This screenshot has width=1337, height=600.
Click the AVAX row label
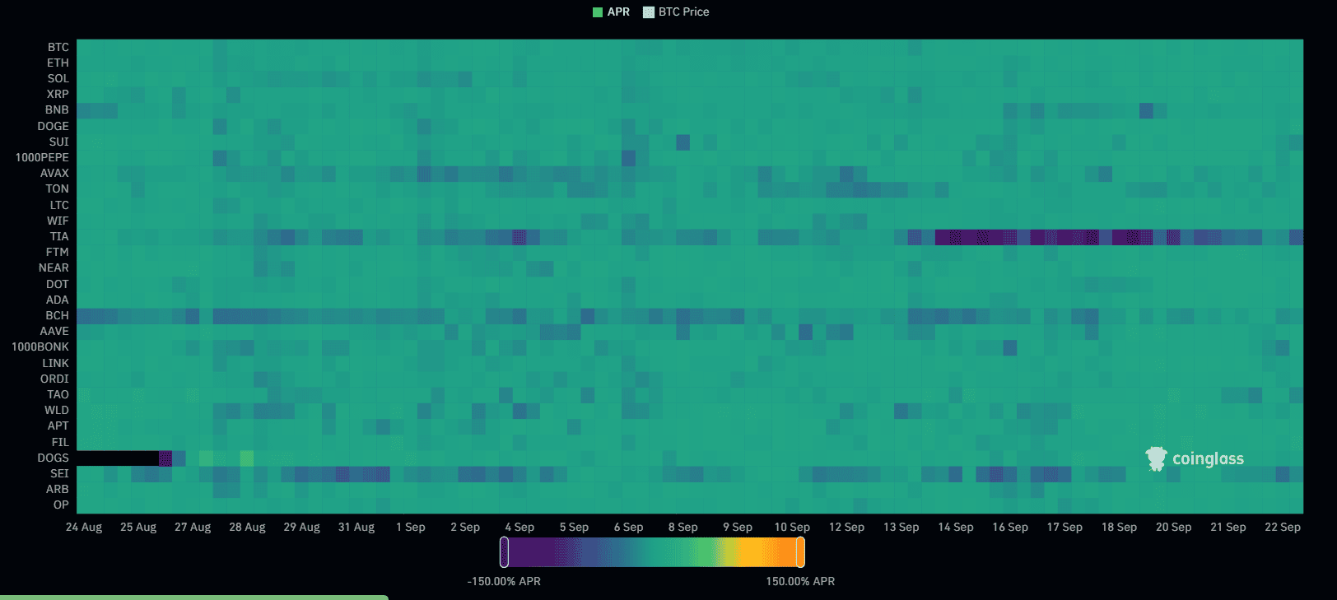click(x=54, y=173)
